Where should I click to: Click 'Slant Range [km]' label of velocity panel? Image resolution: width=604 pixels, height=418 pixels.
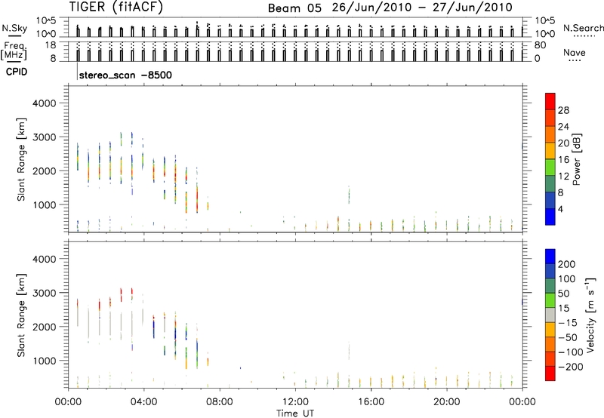21,315
